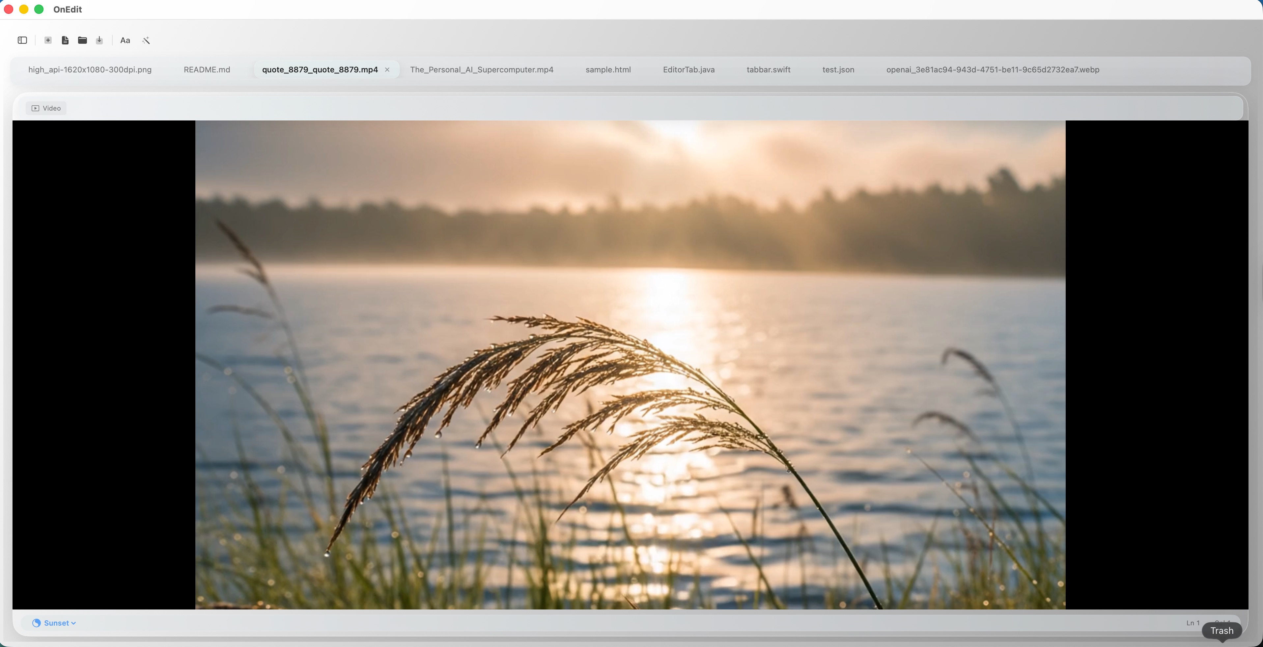Click the open folder icon

[82, 40]
